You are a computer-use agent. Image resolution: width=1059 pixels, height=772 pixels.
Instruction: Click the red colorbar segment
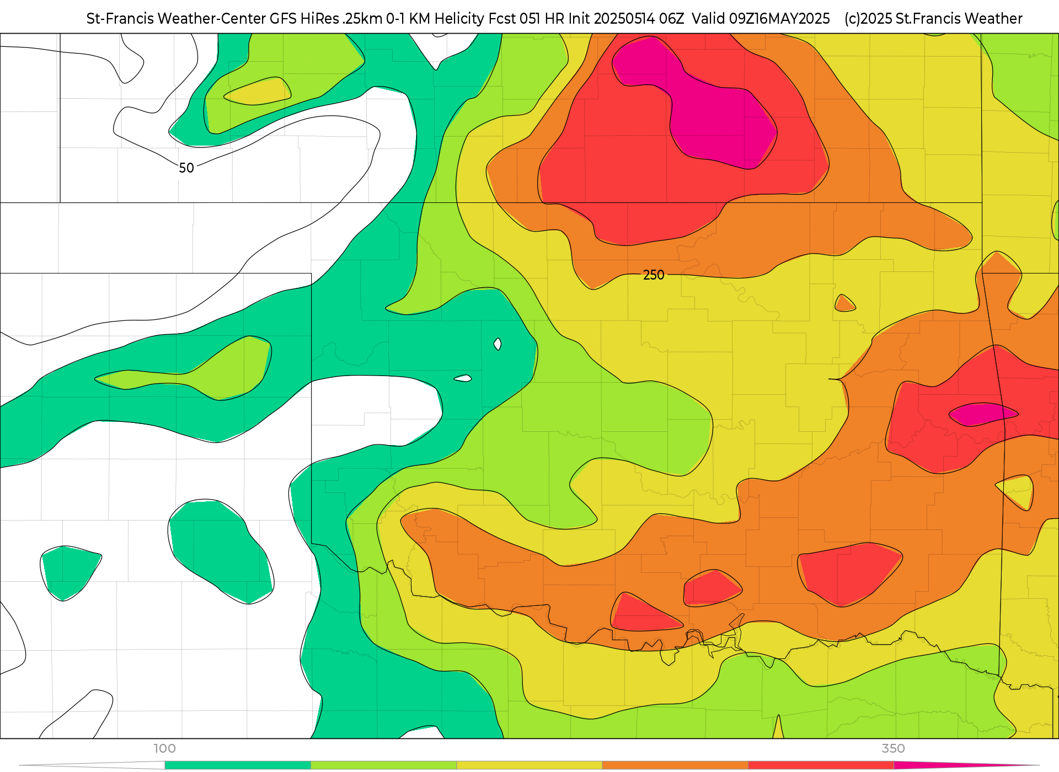[821, 765]
